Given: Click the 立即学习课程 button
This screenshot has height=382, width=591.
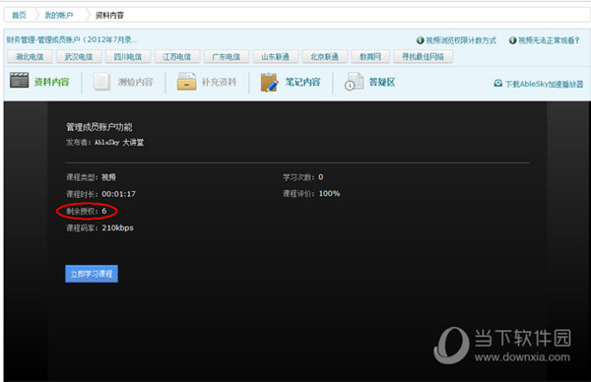Looking at the screenshot, I should pos(92,274).
